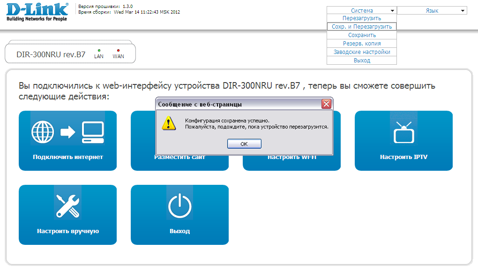Open the Язык language dropdown
478x273 pixels.
(x=432, y=10)
